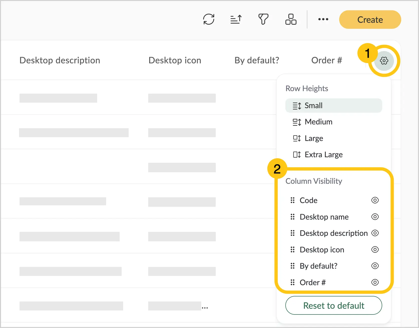
Task: Click the drag handle beside Code
Action: pyautogui.click(x=292, y=200)
